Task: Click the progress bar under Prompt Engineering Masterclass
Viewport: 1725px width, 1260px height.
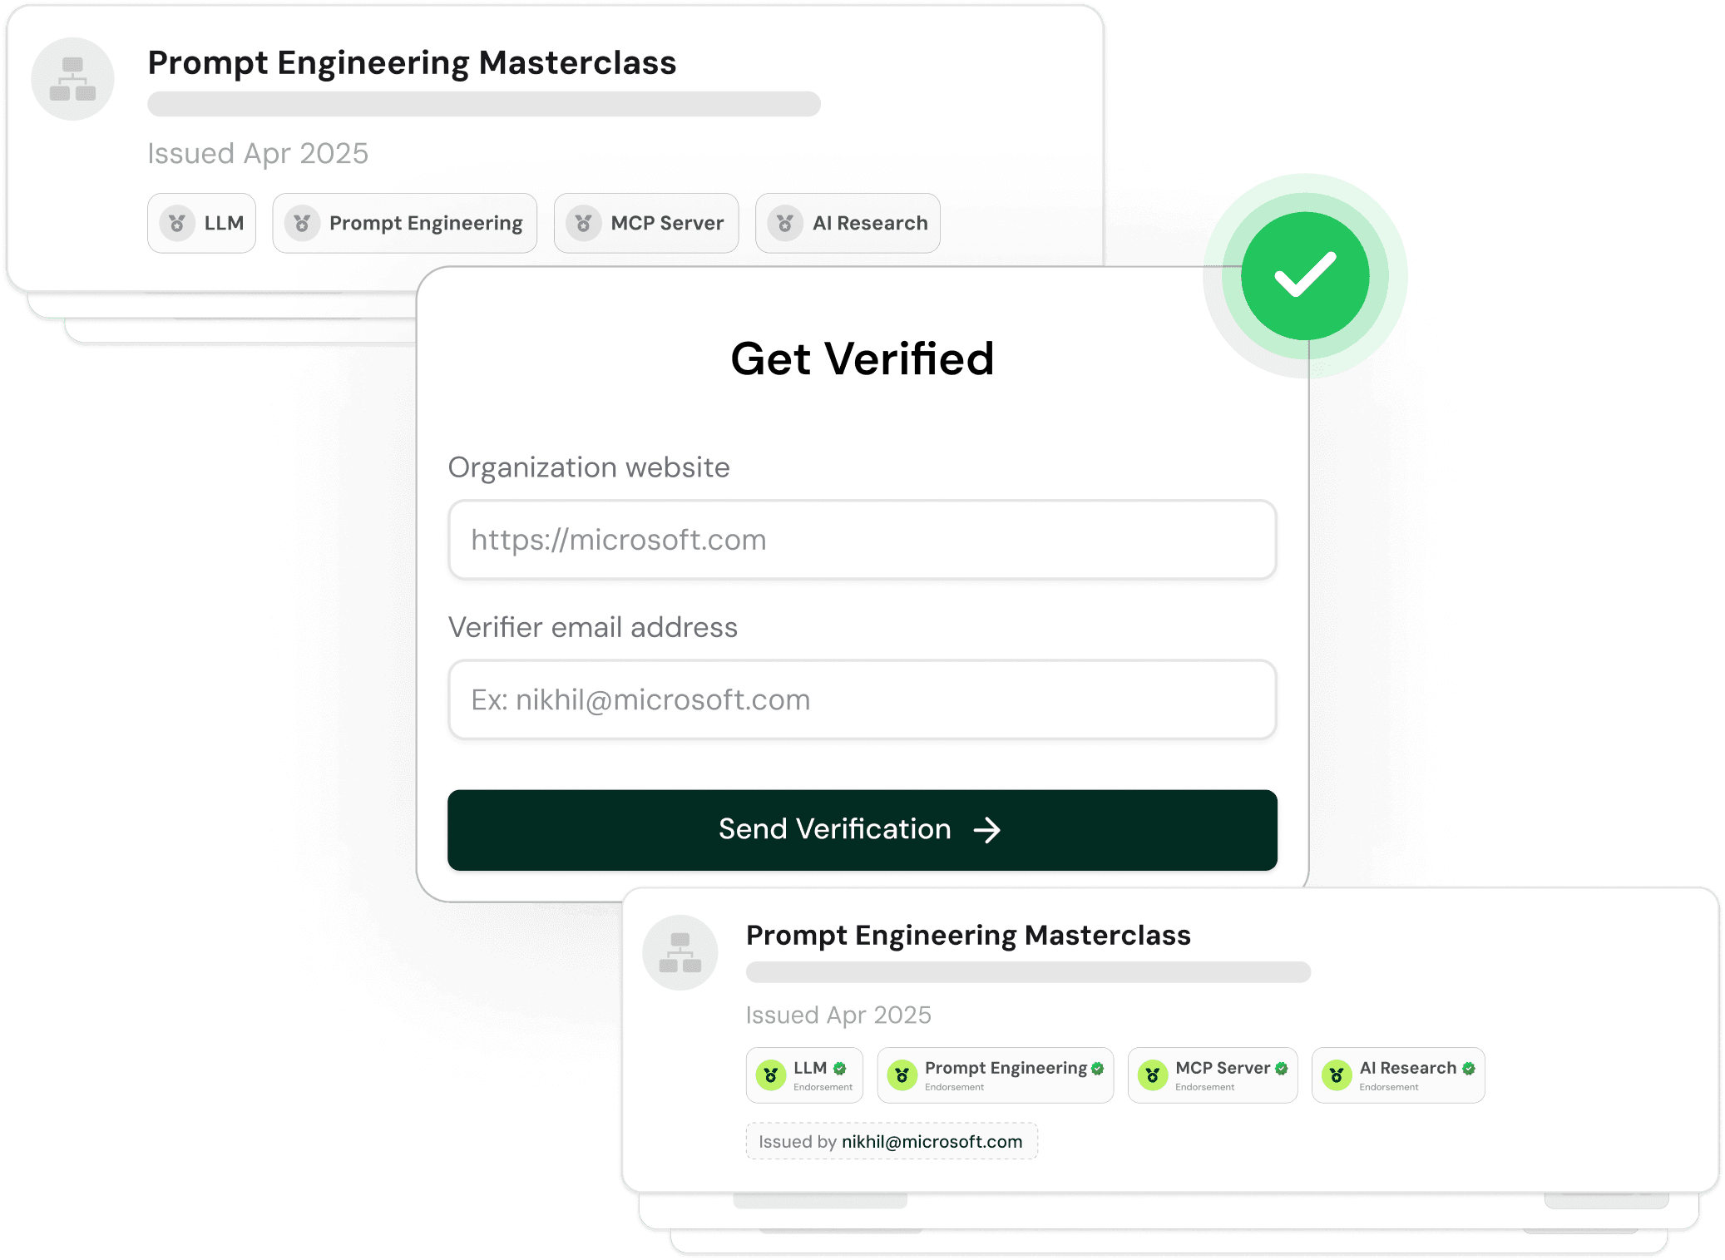Action: pyautogui.click(x=484, y=105)
